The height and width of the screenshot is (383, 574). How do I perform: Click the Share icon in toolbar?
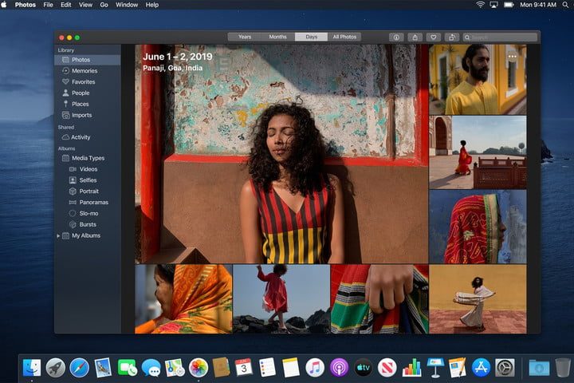(x=415, y=37)
